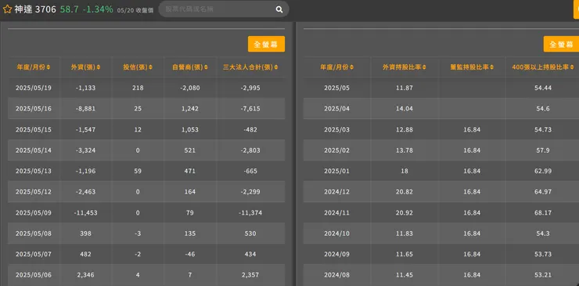Select the 2025/05/07 date cell

[34, 254]
